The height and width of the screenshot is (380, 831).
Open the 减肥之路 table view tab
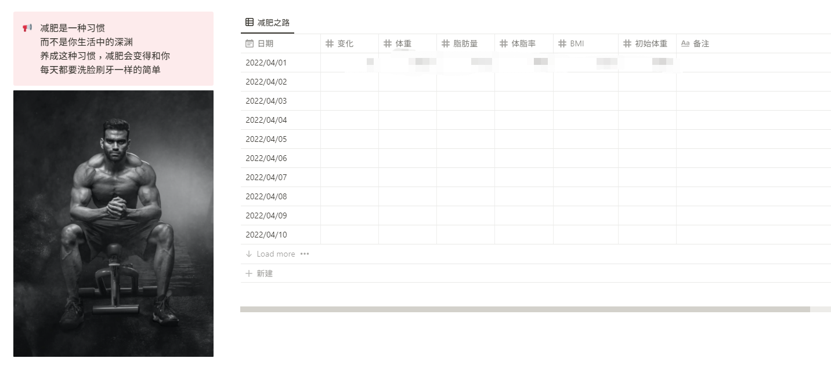(x=268, y=23)
